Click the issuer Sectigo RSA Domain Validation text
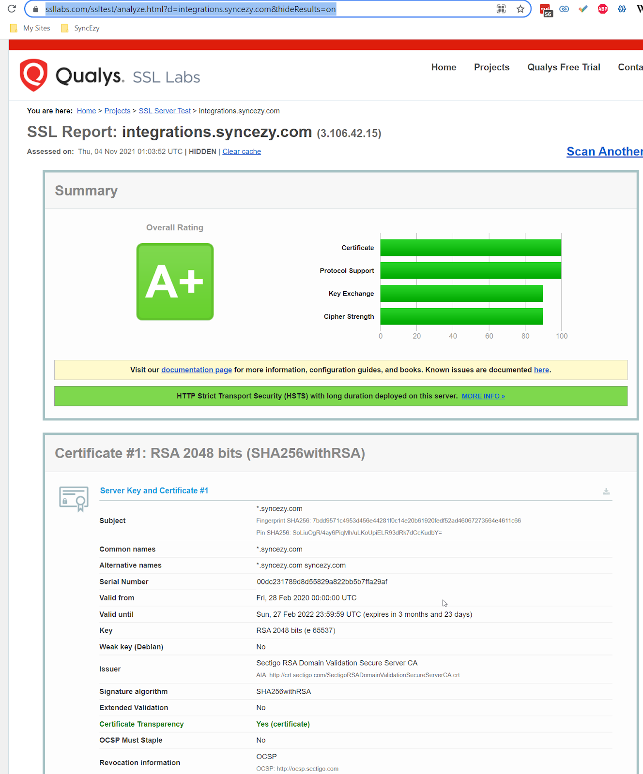Viewport: 643px width, 774px height. coord(337,663)
